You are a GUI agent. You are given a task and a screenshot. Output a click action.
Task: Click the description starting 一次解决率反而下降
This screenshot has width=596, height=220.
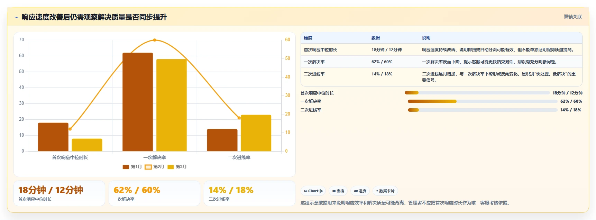pos(489,62)
